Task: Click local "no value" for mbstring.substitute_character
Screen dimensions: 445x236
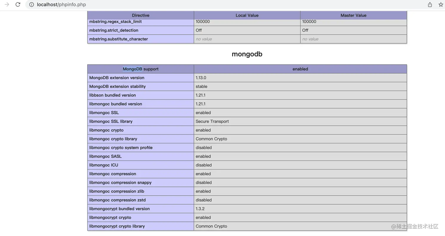Action: pos(204,39)
